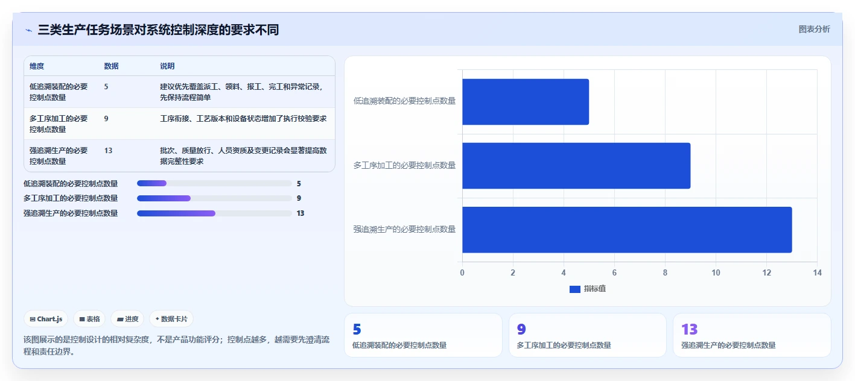Click the 数据 column header
Image resolution: width=855 pixels, height=381 pixels.
(x=111, y=66)
